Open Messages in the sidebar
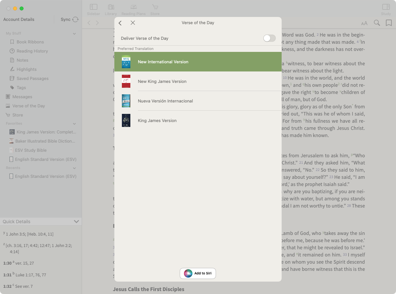This screenshot has width=396, height=294. pos(22,97)
